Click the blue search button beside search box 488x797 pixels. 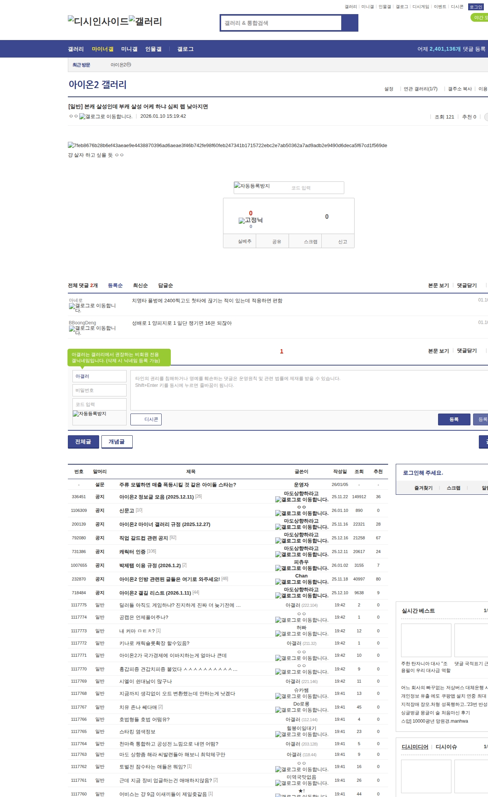click(x=350, y=23)
